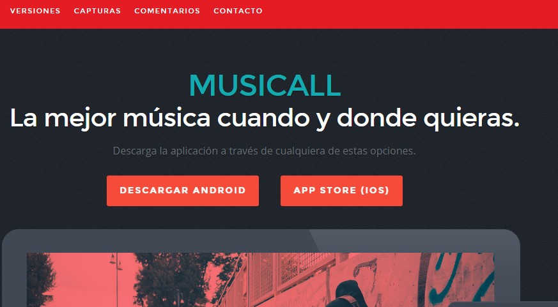This screenshot has width=558, height=307.
Task: Click the small tree at the photo's left edge
Action: [x=40, y=280]
